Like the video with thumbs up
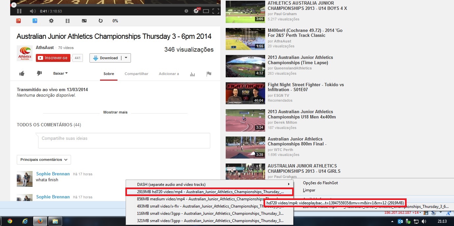454x226 pixels. [22, 74]
